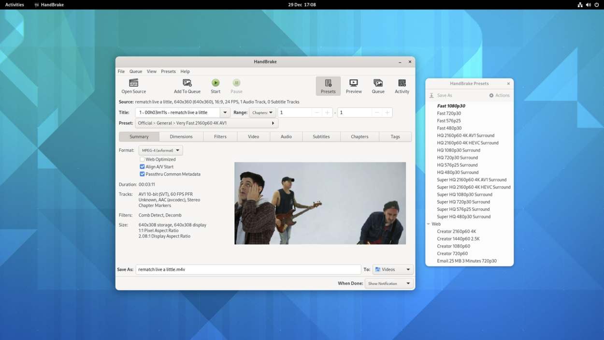The height and width of the screenshot is (340, 604).
Task: Select the Creator 2160p60 4K preset
Action: point(457,232)
